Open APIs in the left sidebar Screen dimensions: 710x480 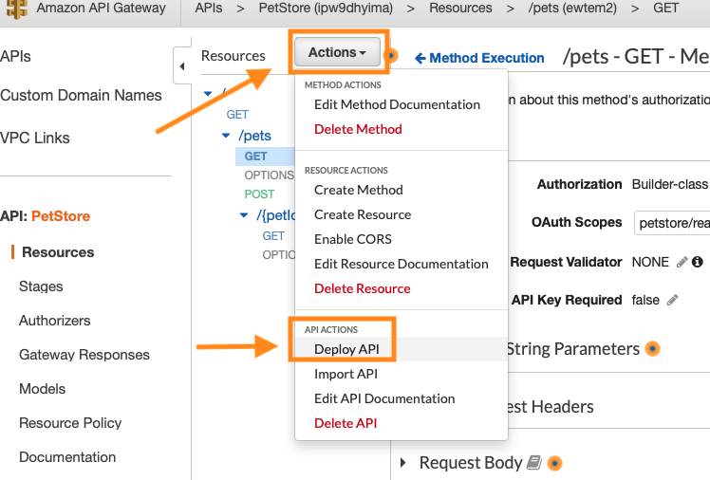click(16, 57)
